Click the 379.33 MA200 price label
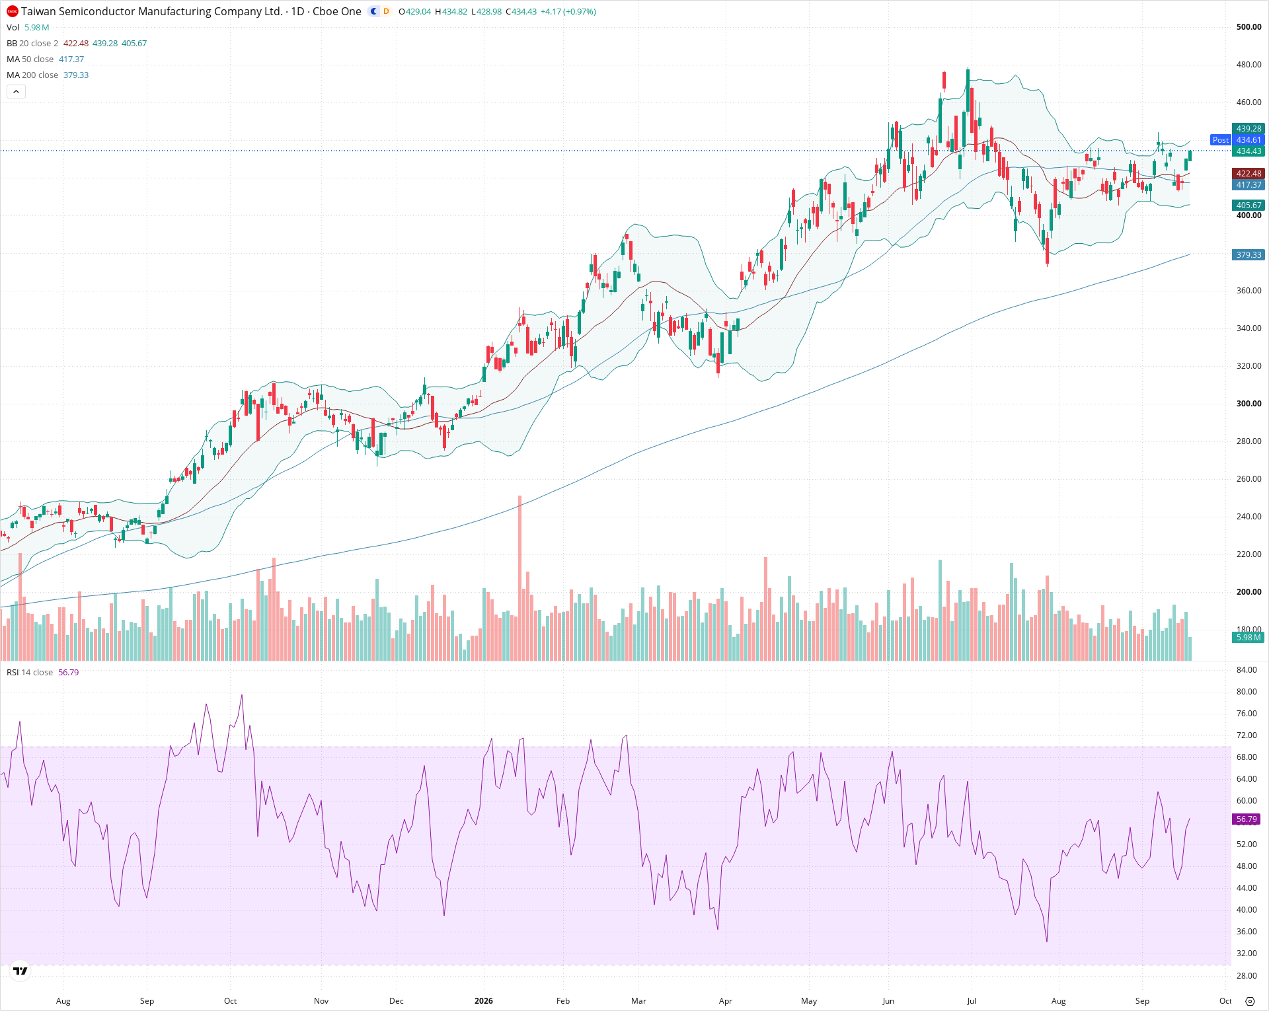The image size is (1269, 1011). pyautogui.click(x=1249, y=255)
